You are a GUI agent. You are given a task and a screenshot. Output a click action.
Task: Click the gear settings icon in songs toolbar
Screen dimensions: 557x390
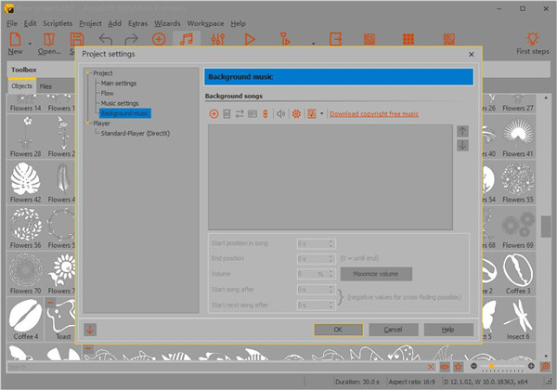[296, 113]
